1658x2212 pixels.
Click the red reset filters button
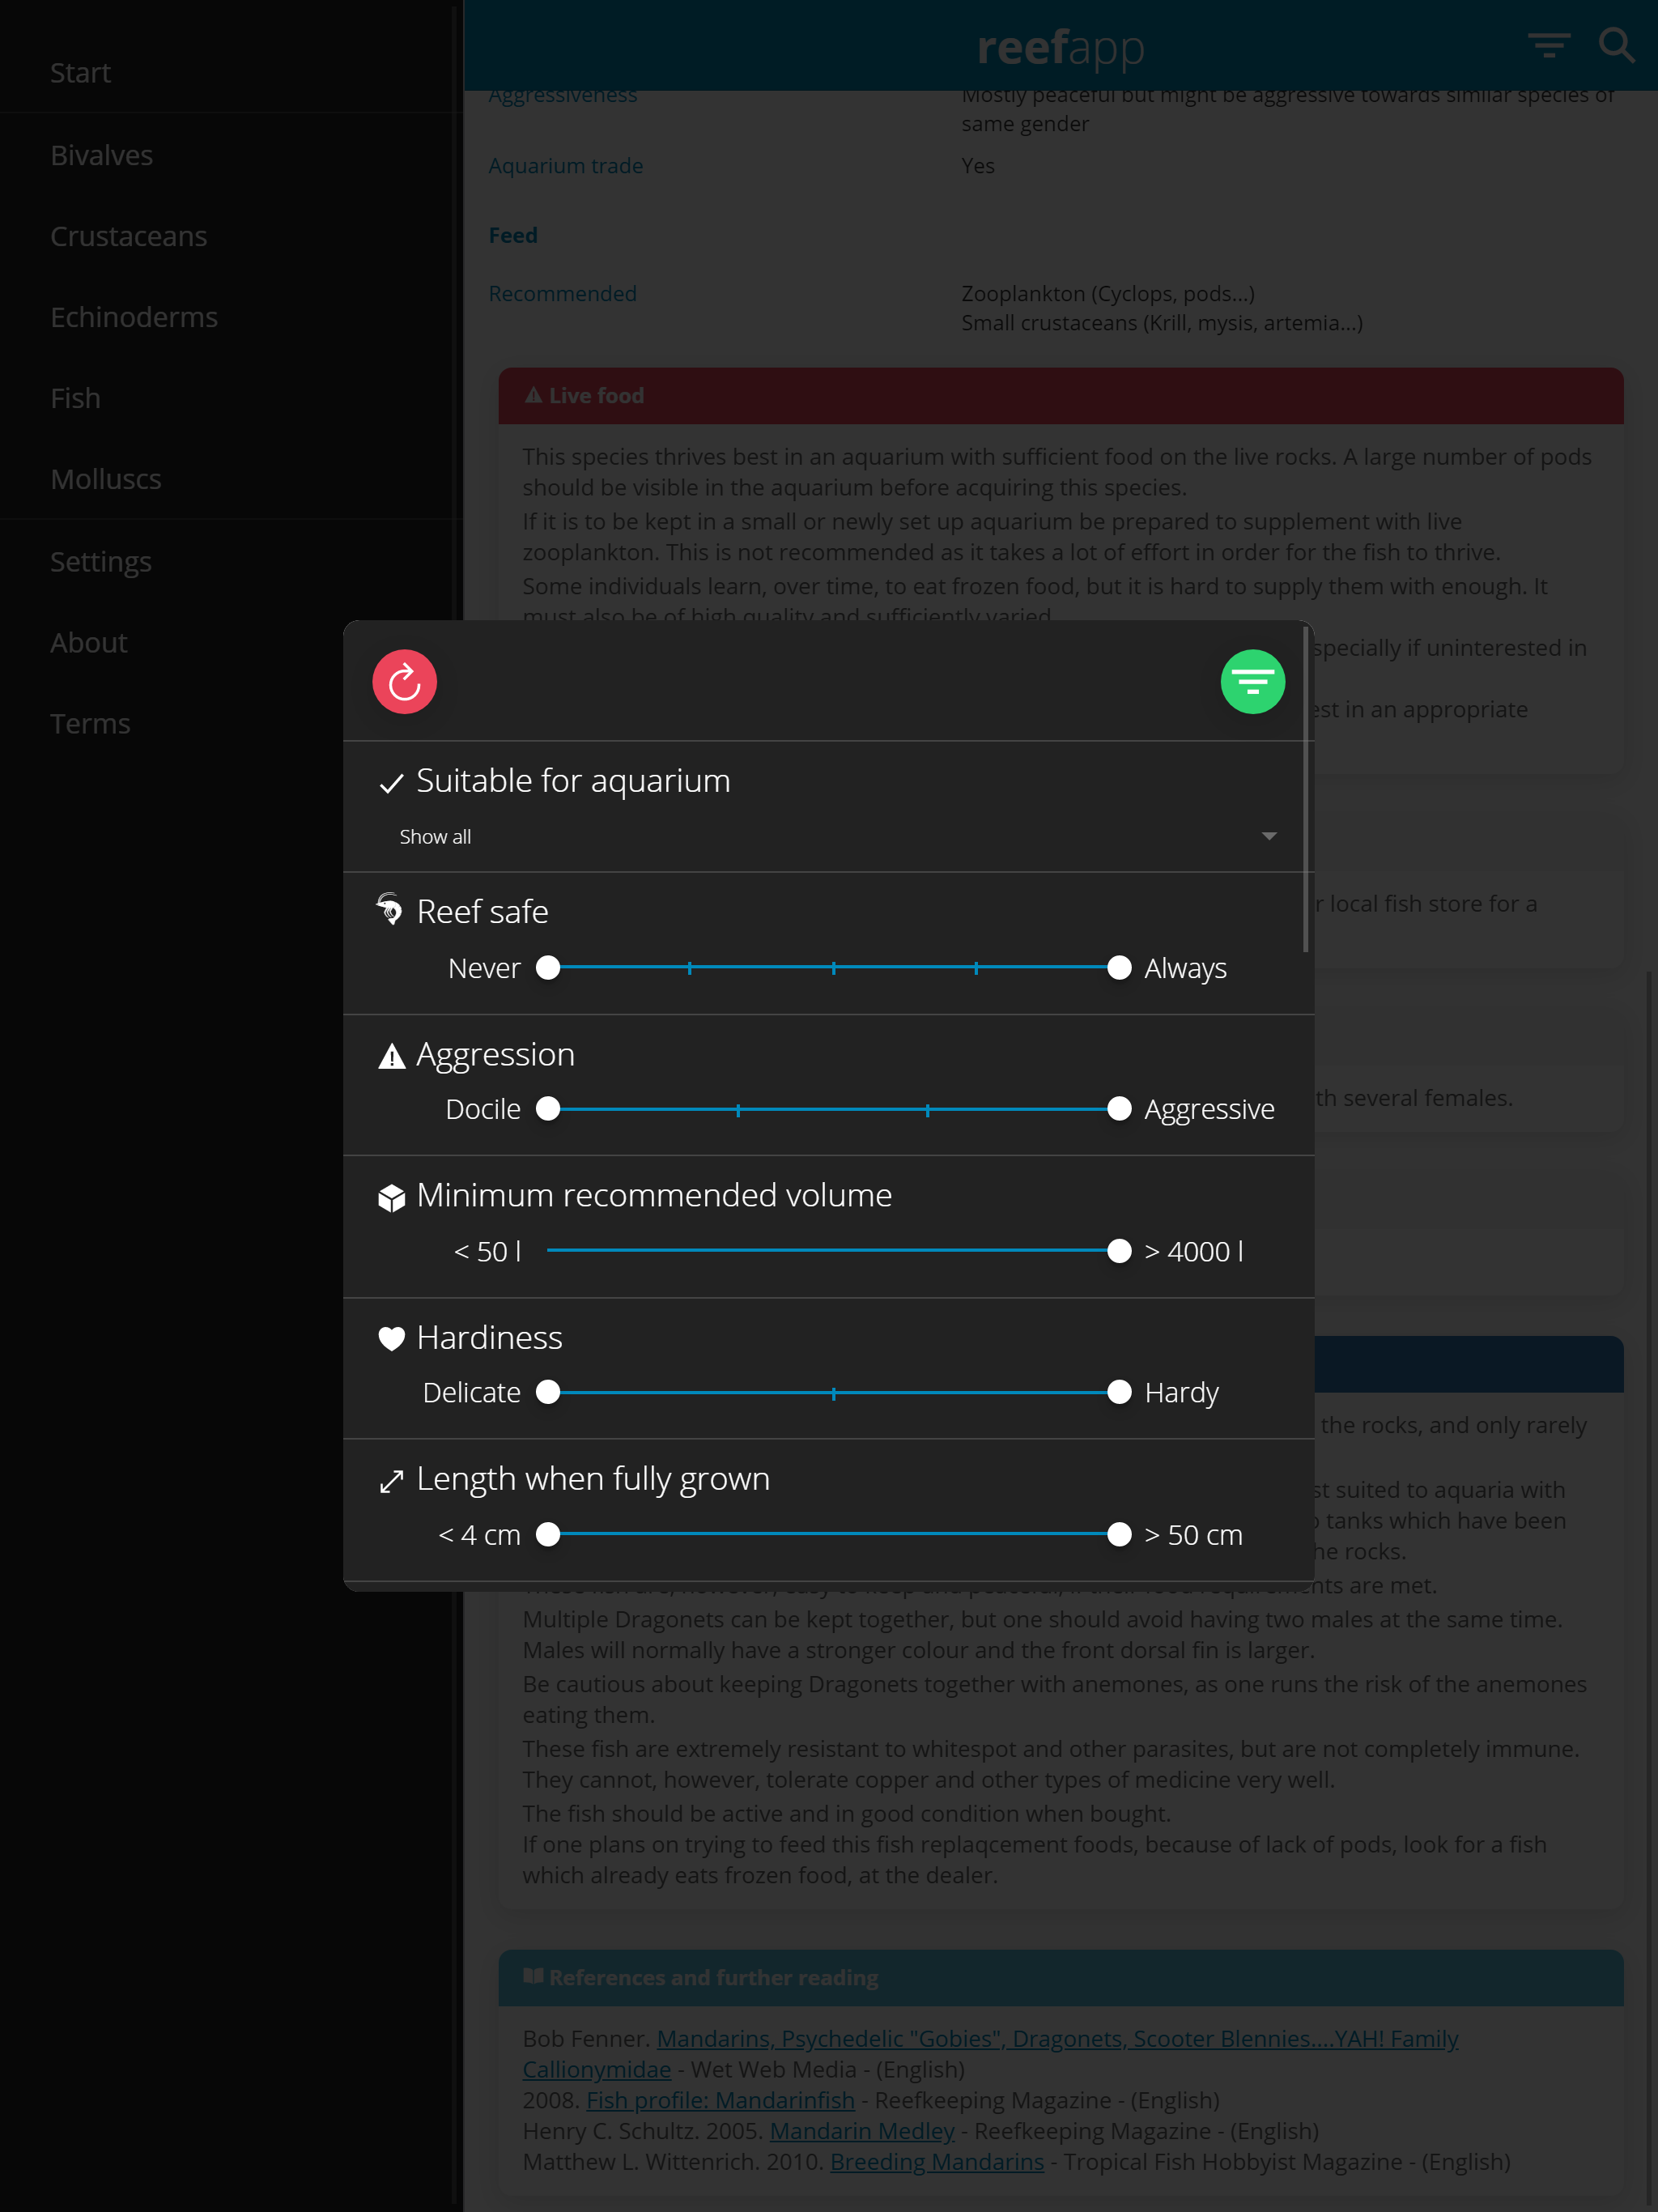click(x=404, y=682)
